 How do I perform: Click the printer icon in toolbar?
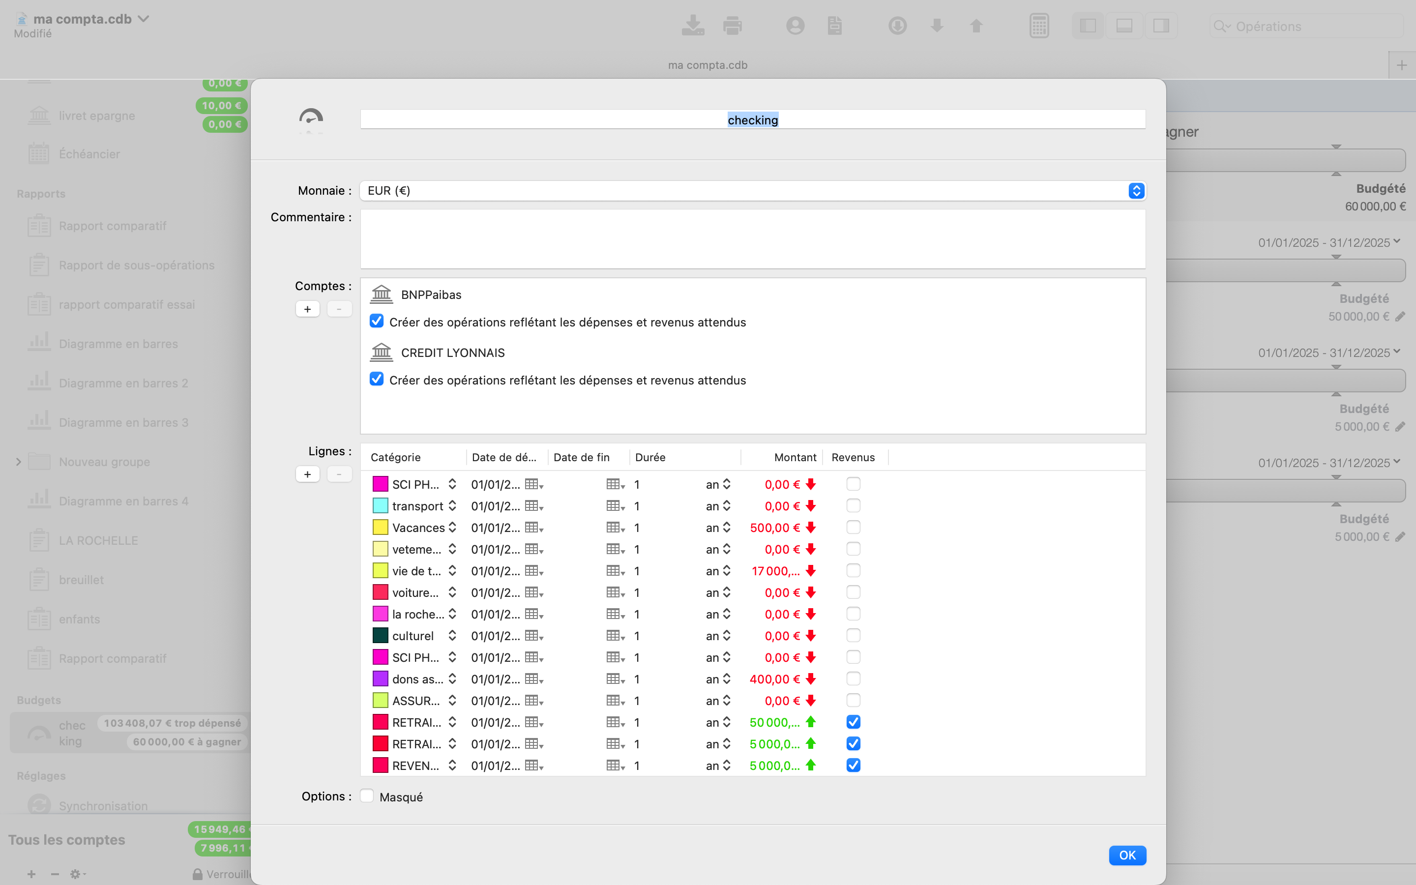click(732, 26)
